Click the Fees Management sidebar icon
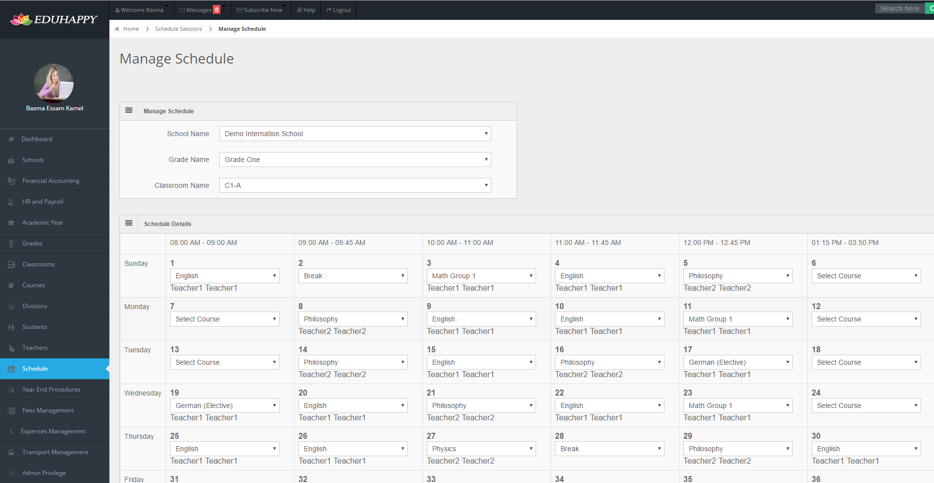 (11, 410)
